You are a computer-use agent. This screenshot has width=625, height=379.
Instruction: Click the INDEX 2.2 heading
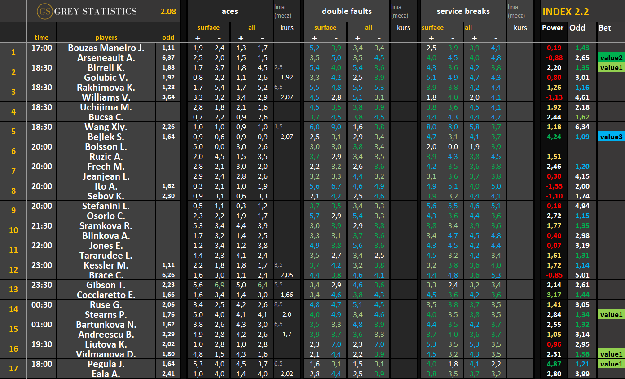coord(566,12)
